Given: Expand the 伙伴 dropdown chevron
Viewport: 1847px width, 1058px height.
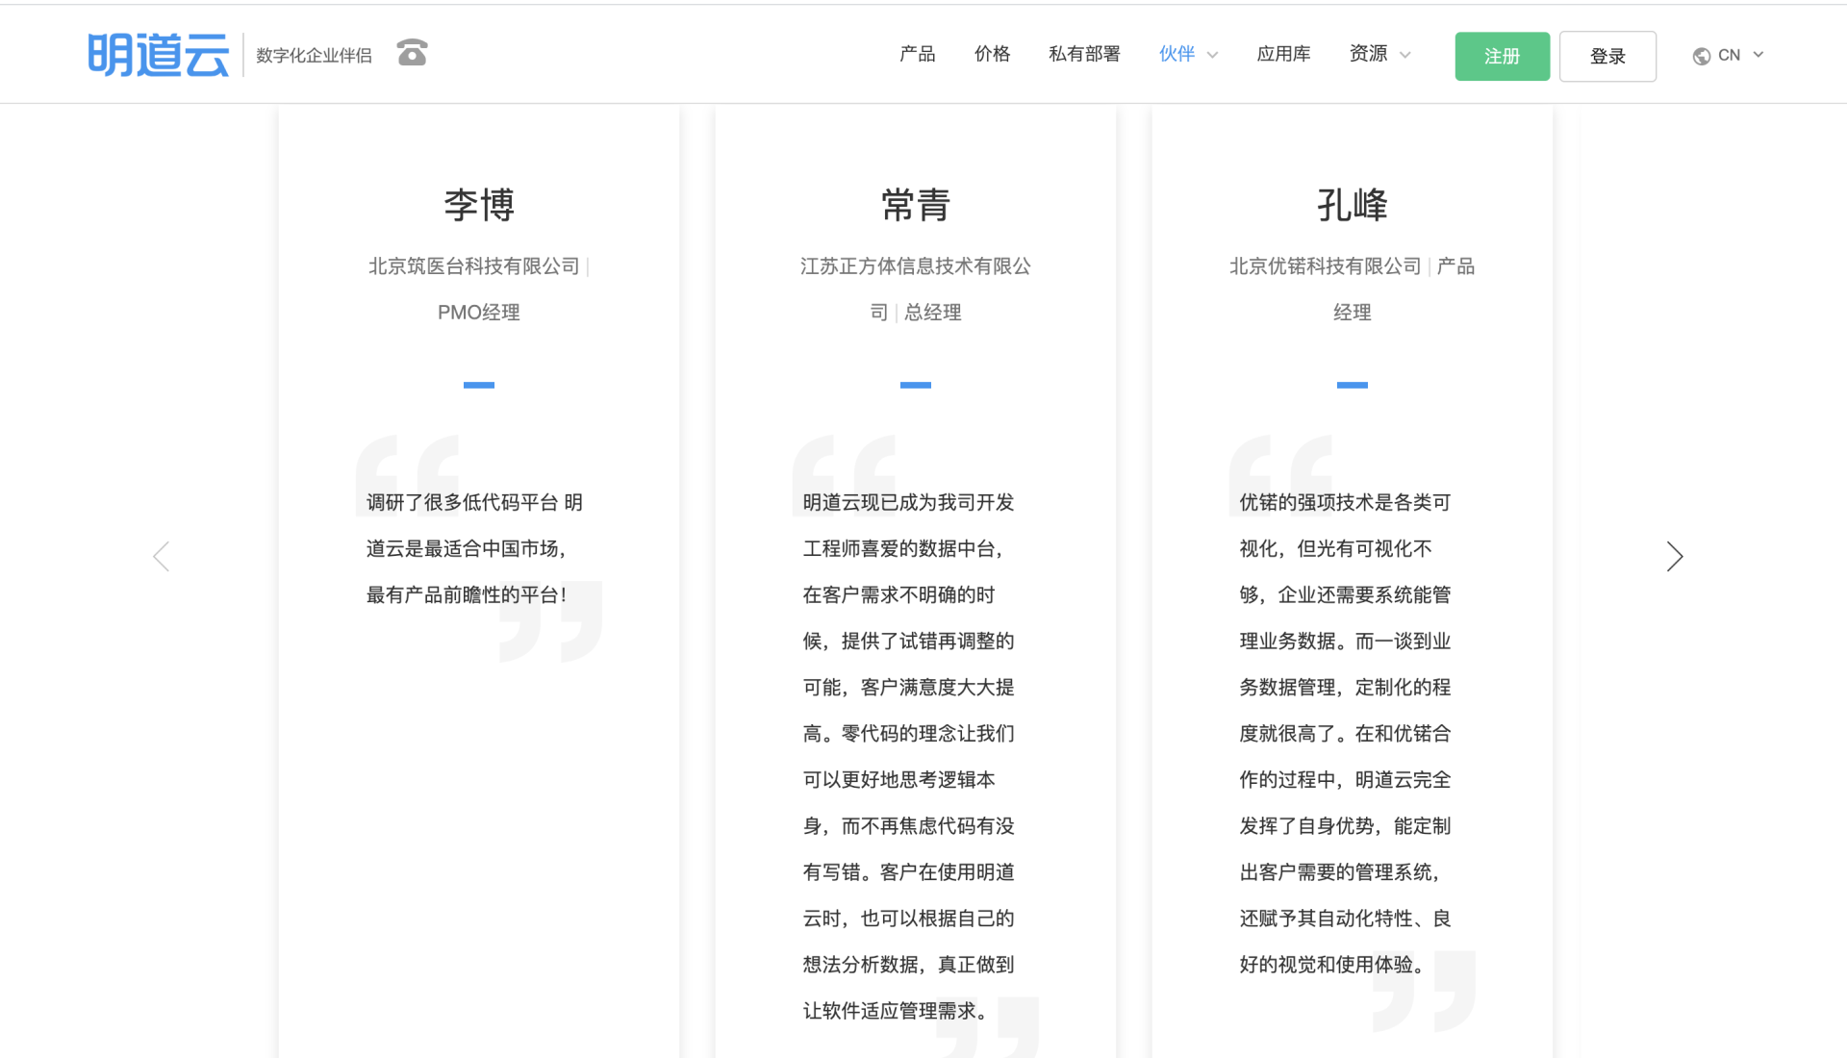Looking at the screenshot, I should pos(1212,55).
